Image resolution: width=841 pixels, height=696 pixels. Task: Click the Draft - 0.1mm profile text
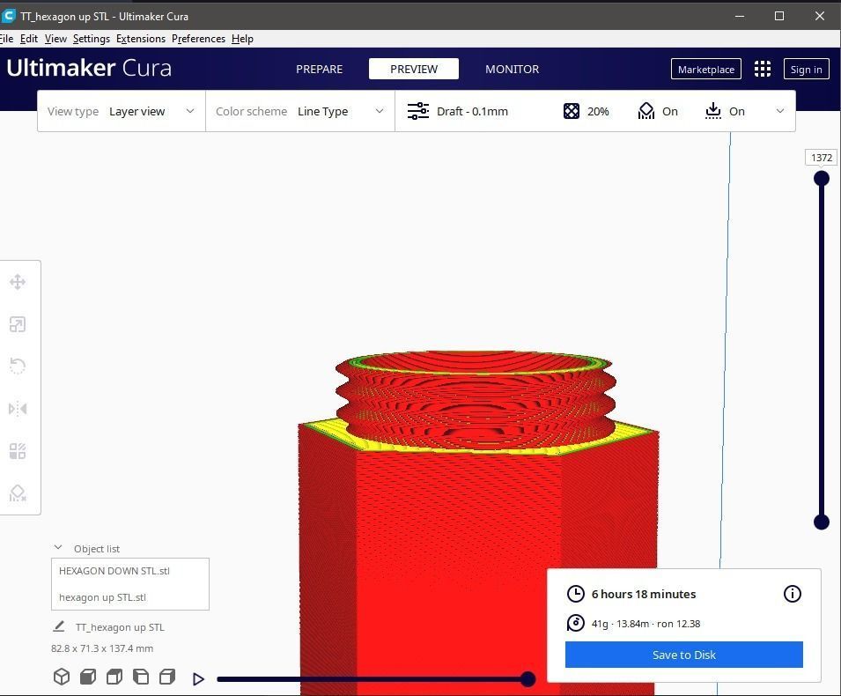coord(472,112)
